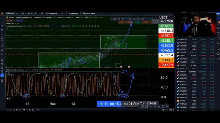Select the Fibonacci tool in left toolbar
220x123 pixels.
2,26
